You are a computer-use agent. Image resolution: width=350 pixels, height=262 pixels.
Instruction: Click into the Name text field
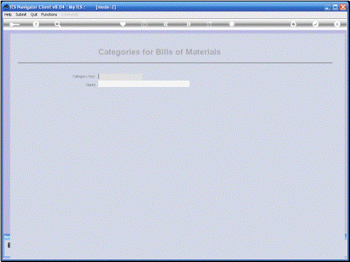(x=144, y=84)
